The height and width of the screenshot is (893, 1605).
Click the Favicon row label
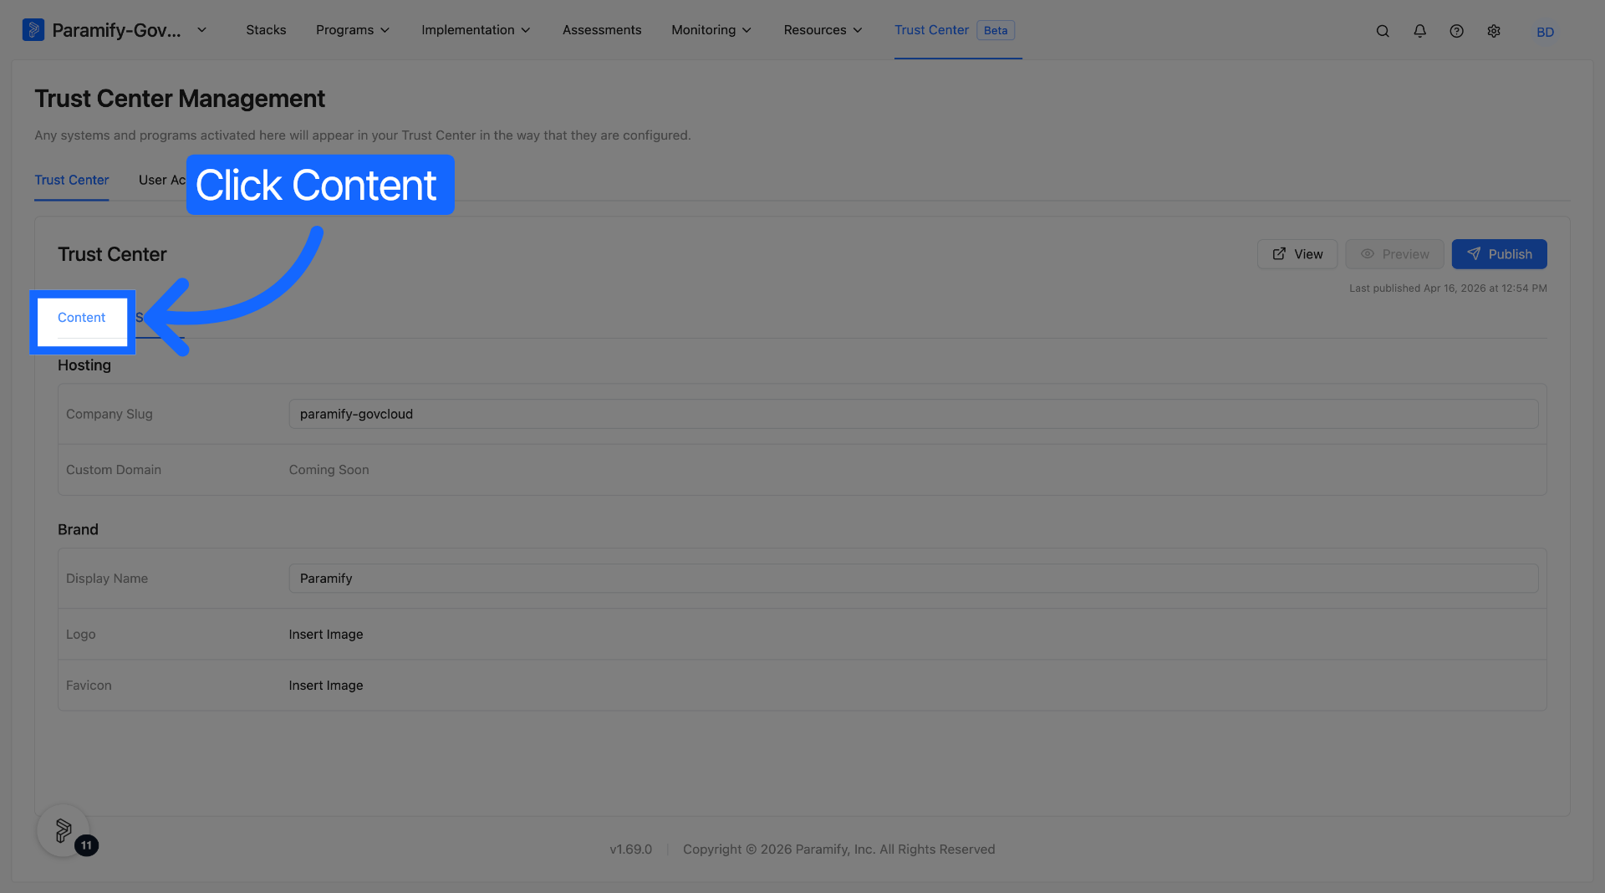[x=89, y=686]
